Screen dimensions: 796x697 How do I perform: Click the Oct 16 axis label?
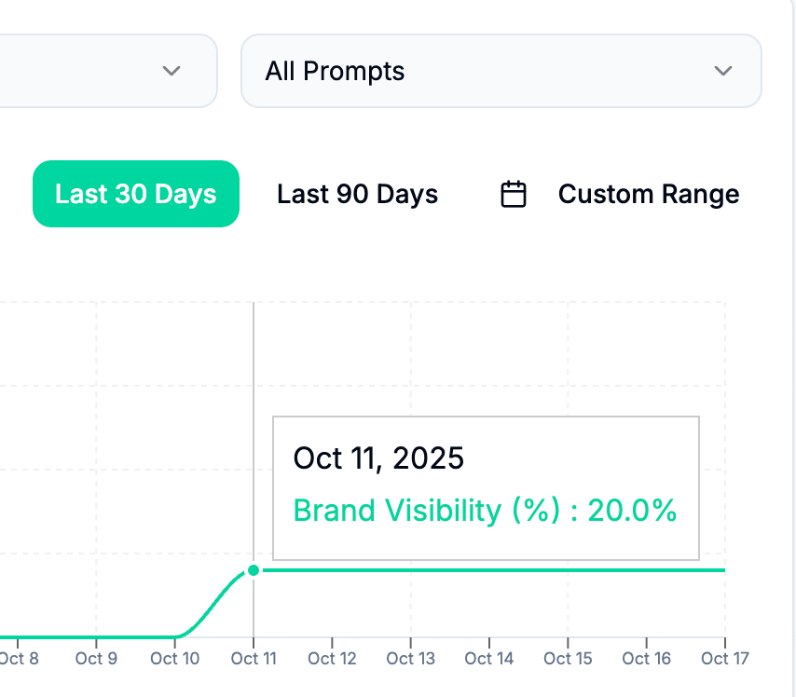[647, 659]
